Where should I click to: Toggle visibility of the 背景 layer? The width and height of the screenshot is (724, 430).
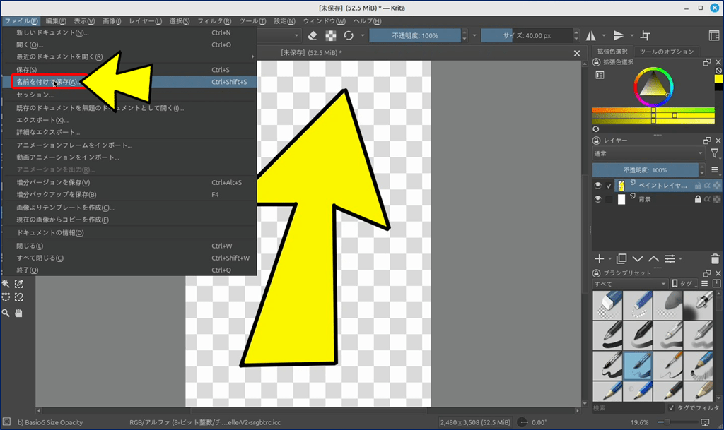598,200
